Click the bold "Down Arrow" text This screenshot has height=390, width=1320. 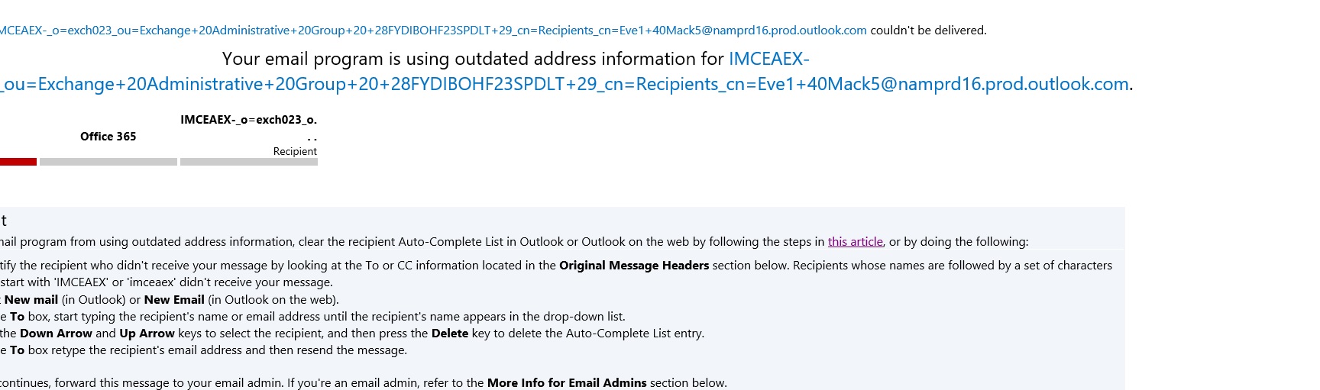pos(56,334)
